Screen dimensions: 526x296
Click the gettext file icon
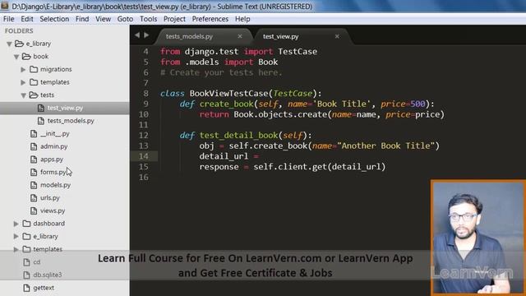pos(26,288)
